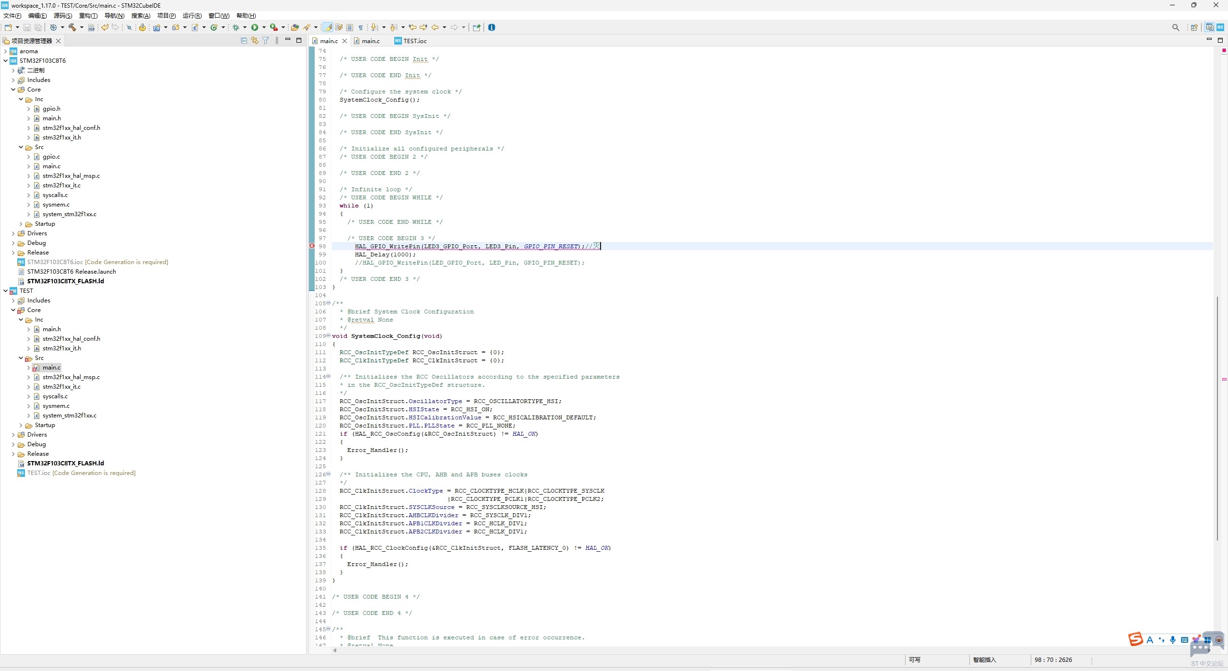Screen dimensions: 1228x671
Task: Switch to the TEST.ioc editor tab
Action: pyautogui.click(x=411, y=41)
